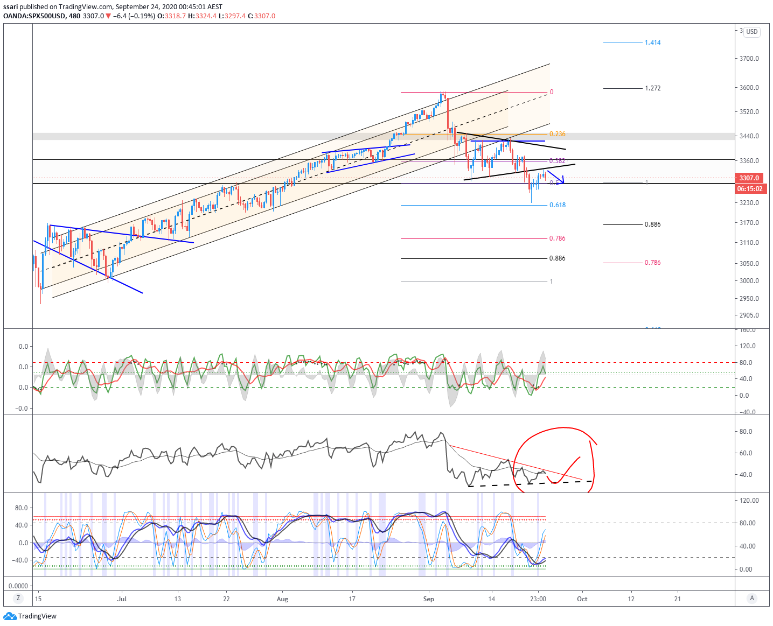Click the 23:00 time axis label
The image size is (773, 626).
[x=538, y=599]
